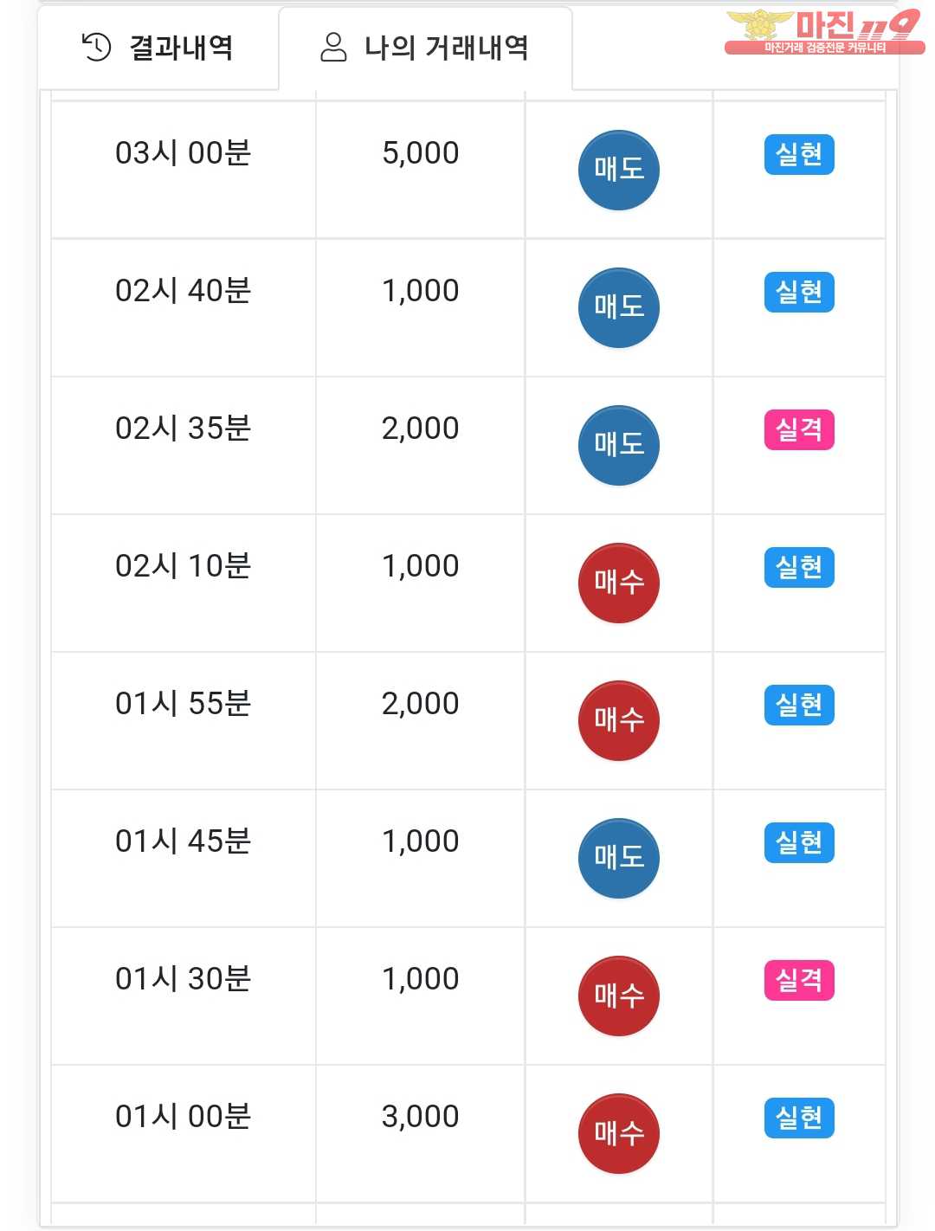Switch to 나의 거래내역 tab
Viewport: 935px width, 1231px height.
click(x=425, y=48)
